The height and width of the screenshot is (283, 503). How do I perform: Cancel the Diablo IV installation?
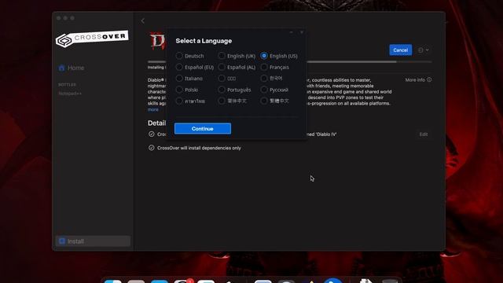pyautogui.click(x=400, y=50)
